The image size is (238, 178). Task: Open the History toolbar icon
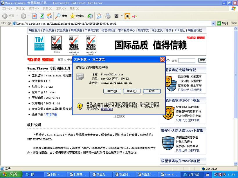(90, 16)
